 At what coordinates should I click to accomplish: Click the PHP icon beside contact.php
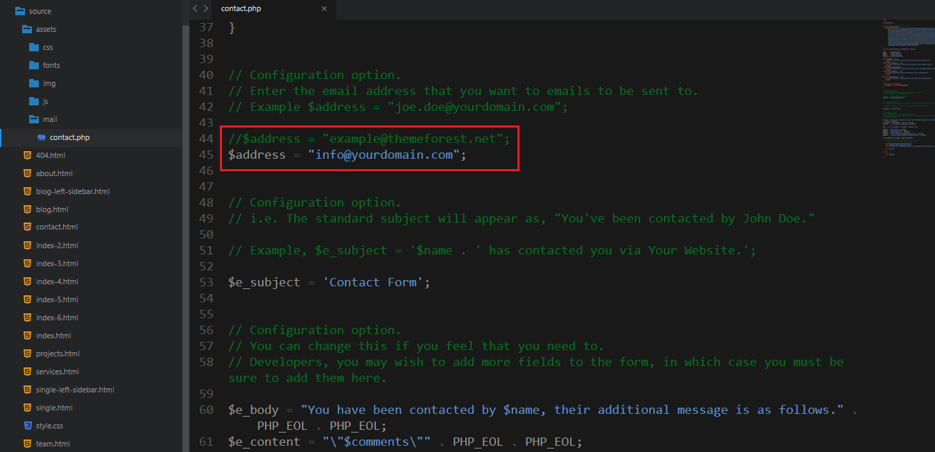coord(42,137)
